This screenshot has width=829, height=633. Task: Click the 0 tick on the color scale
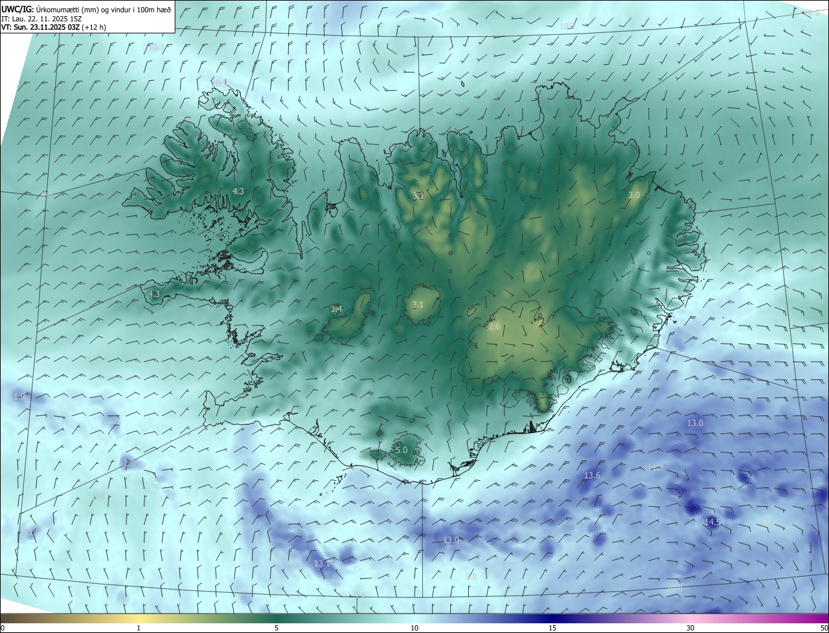pos(2,628)
